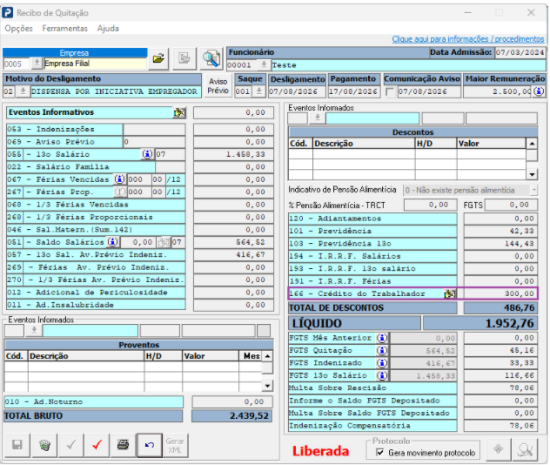
Task: Click the undo arrow icon
Action: coord(150,445)
